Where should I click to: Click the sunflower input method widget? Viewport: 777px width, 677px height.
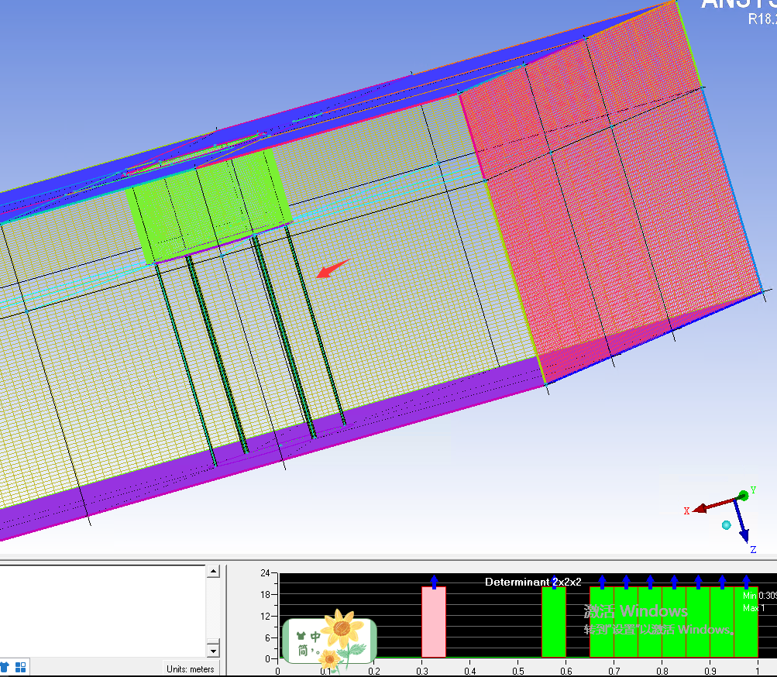point(329,641)
